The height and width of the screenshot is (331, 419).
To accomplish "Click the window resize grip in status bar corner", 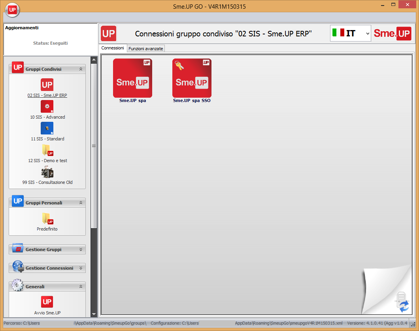I will pyautogui.click(x=413, y=324).
